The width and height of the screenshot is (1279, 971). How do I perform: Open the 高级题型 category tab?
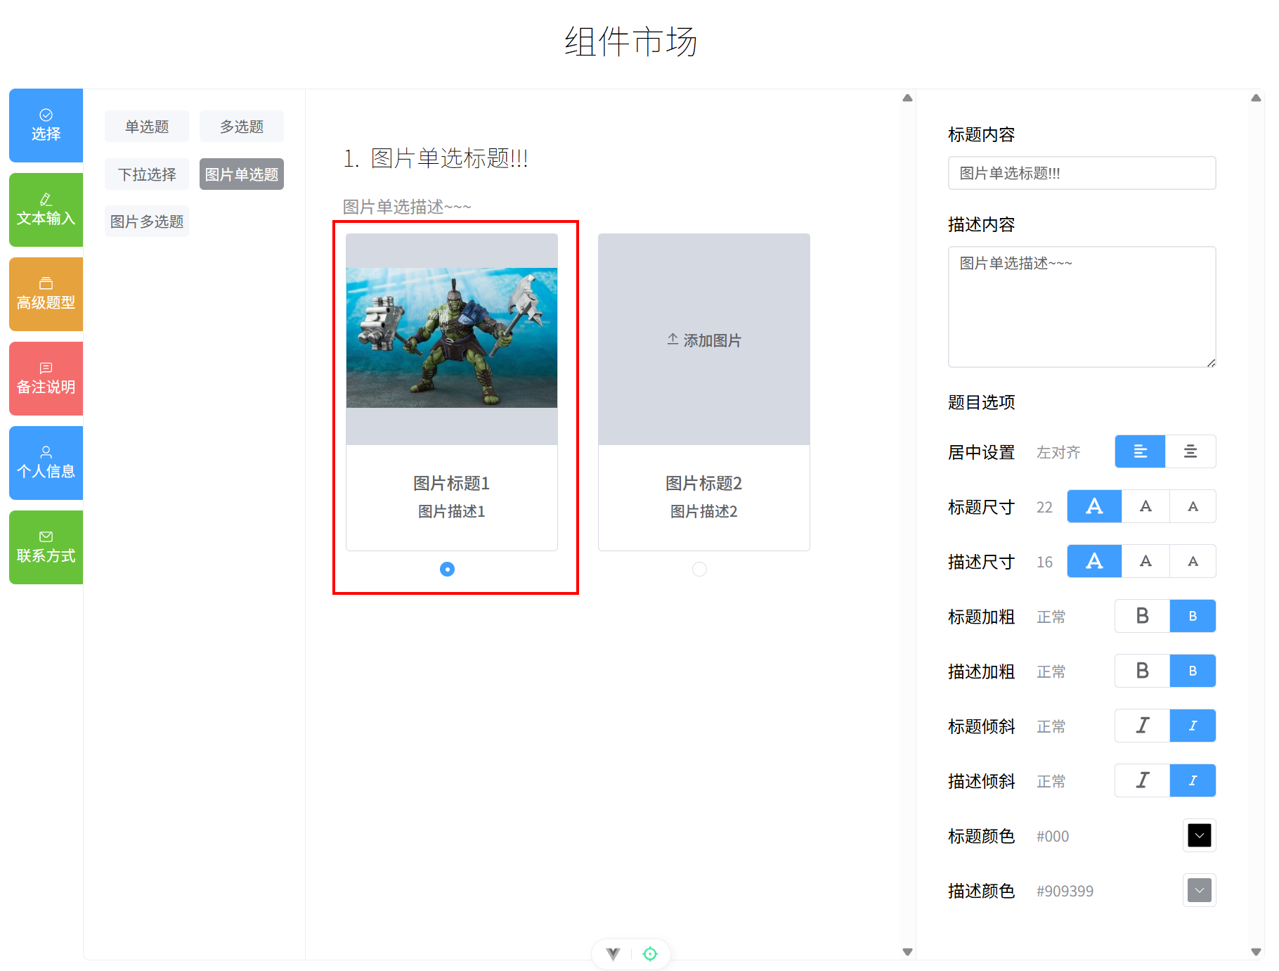tap(46, 295)
